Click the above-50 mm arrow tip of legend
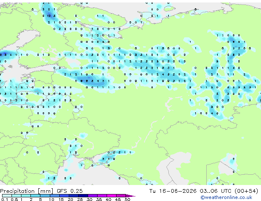261x201 pixels. click(130, 196)
